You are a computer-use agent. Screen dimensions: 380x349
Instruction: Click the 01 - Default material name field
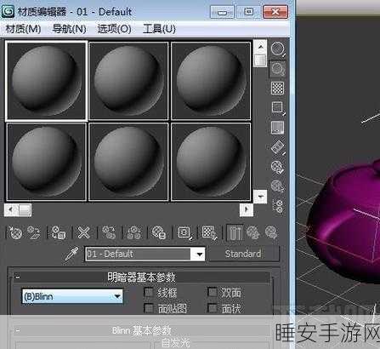[139, 254]
